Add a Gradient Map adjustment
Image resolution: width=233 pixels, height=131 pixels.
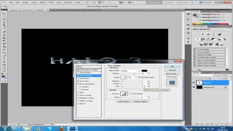click(x=216, y=44)
